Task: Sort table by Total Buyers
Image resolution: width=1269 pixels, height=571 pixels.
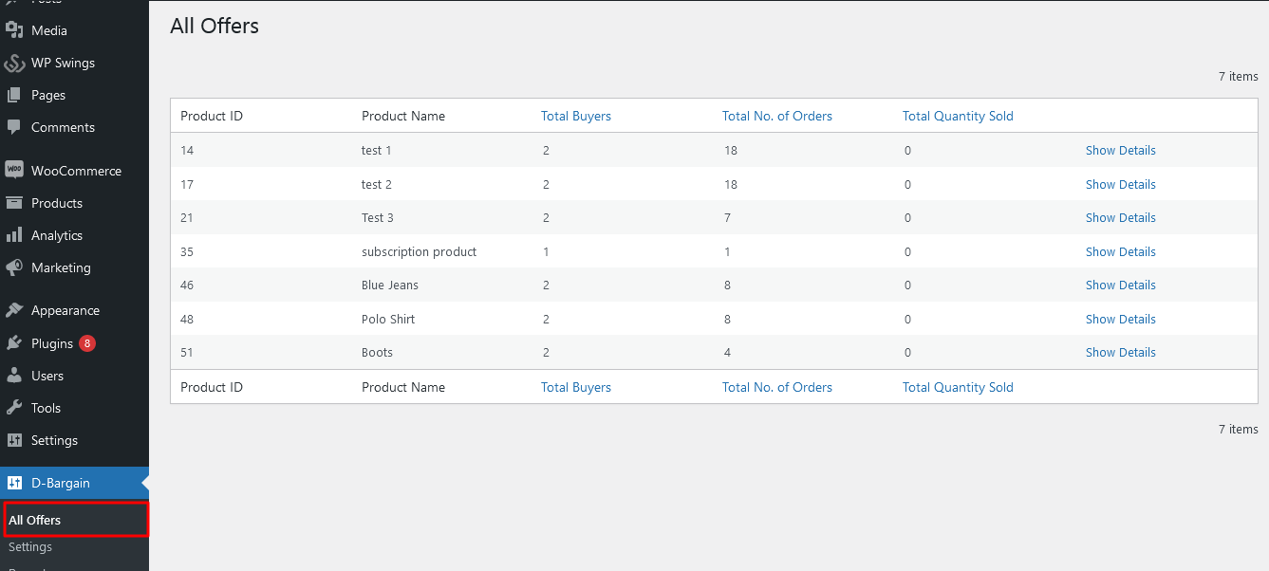Action: [x=575, y=115]
